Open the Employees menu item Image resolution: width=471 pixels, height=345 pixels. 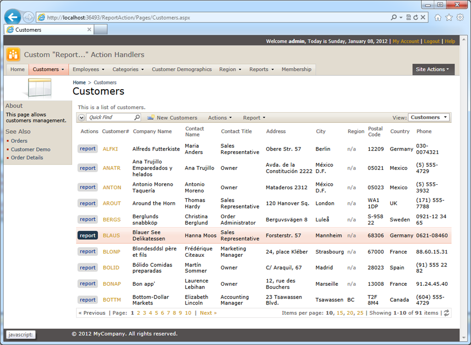(x=88, y=69)
